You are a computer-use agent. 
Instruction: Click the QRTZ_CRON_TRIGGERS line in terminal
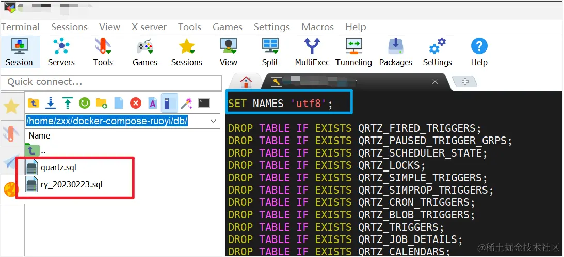pyautogui.click(x=351, y=202)
